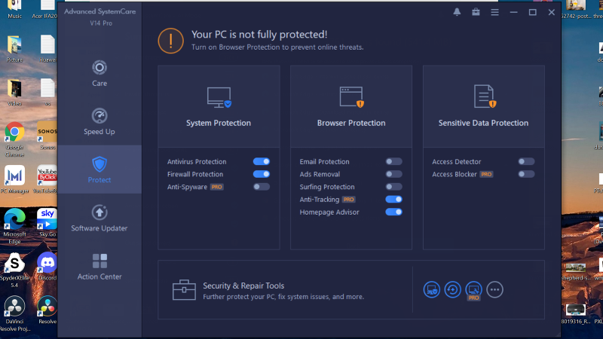Viewport: 603px width, 339px height.
Task: Click the Sensitive Data Protection document icon
Action: click(484, 96)
